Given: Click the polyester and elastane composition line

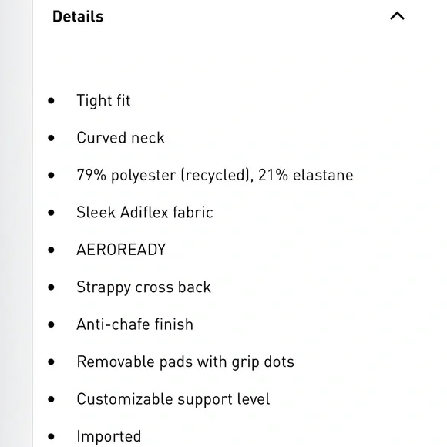Looking at the screenshot, I should click(215, 175).
